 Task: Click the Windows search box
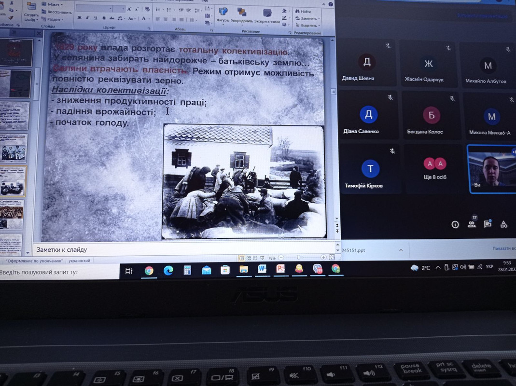[x=59, y=272]
